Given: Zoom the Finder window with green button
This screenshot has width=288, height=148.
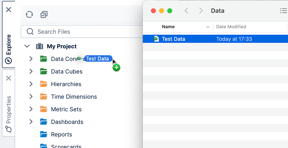Looking at the screenshot, I should coord(170,11).
